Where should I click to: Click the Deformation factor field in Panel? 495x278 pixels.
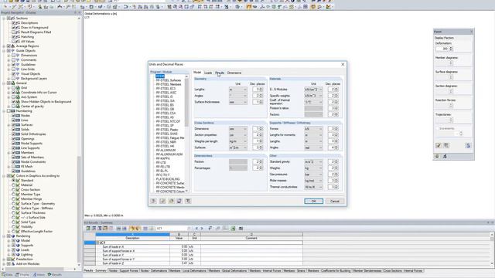click(x=442, y=49)
